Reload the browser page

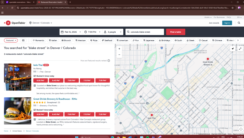click(x=12, y=8)
